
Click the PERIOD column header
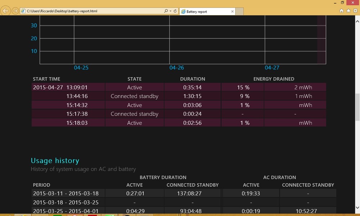tap(41, 185)
